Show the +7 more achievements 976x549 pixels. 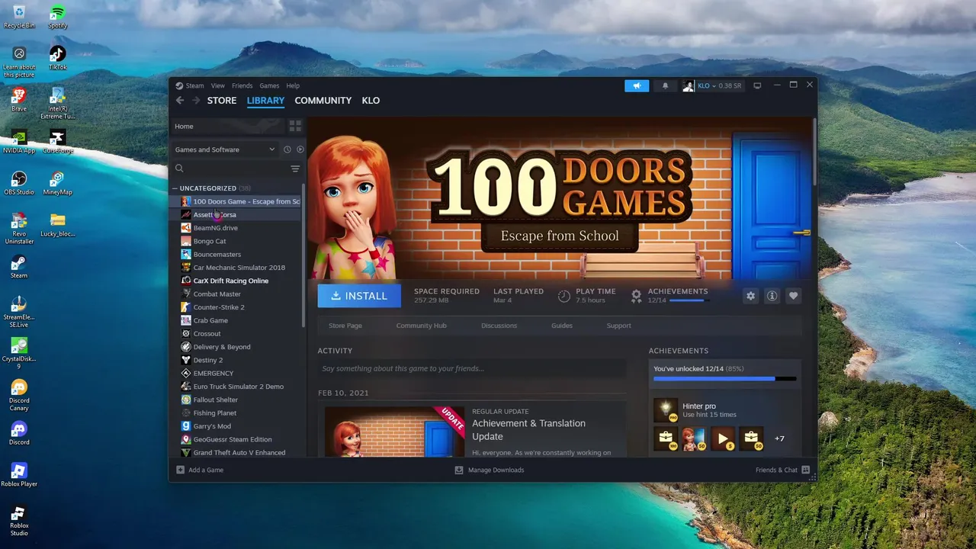coord(779,438)
